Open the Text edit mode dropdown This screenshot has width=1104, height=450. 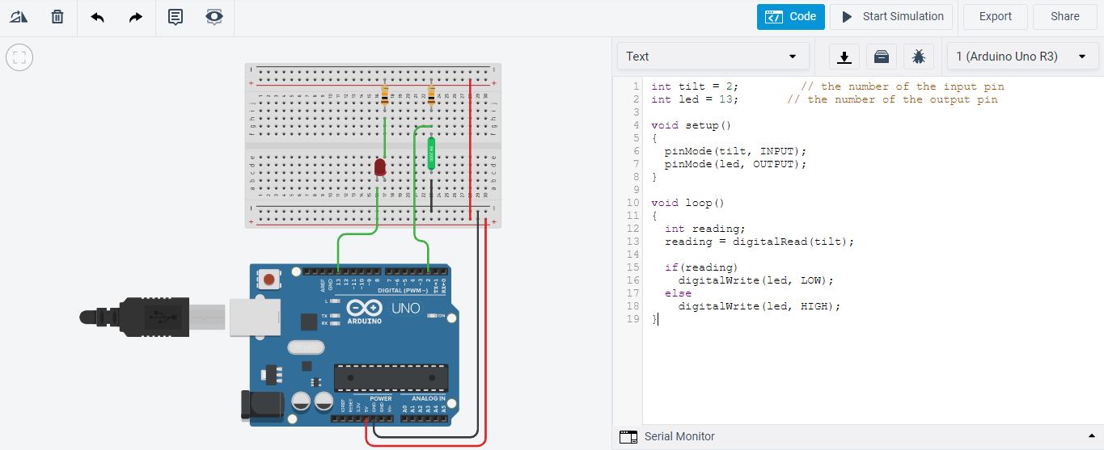coord(713,57)
